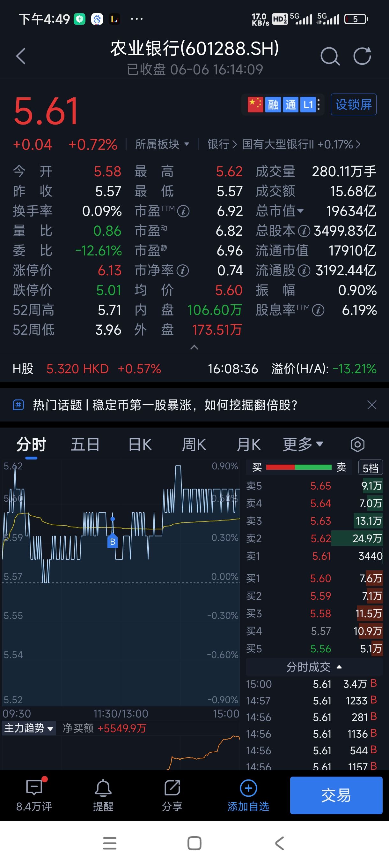
Task: Open info icon next to 市净率
Action: coord(183,271)
